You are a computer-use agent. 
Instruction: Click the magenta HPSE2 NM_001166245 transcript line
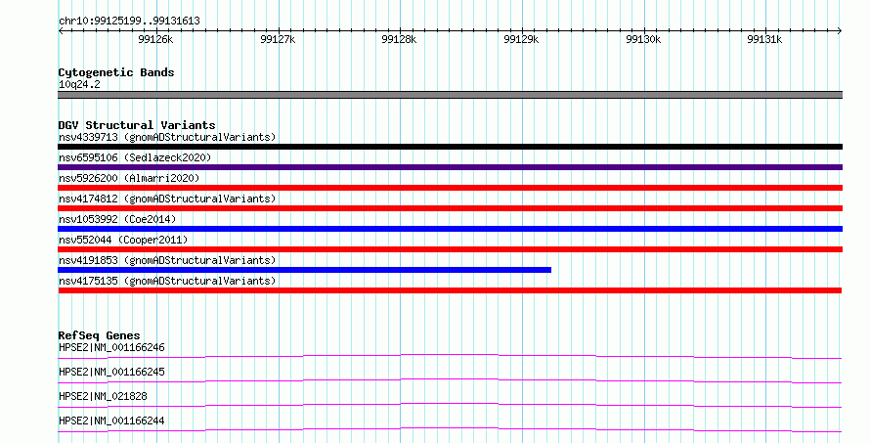point(450,380)
